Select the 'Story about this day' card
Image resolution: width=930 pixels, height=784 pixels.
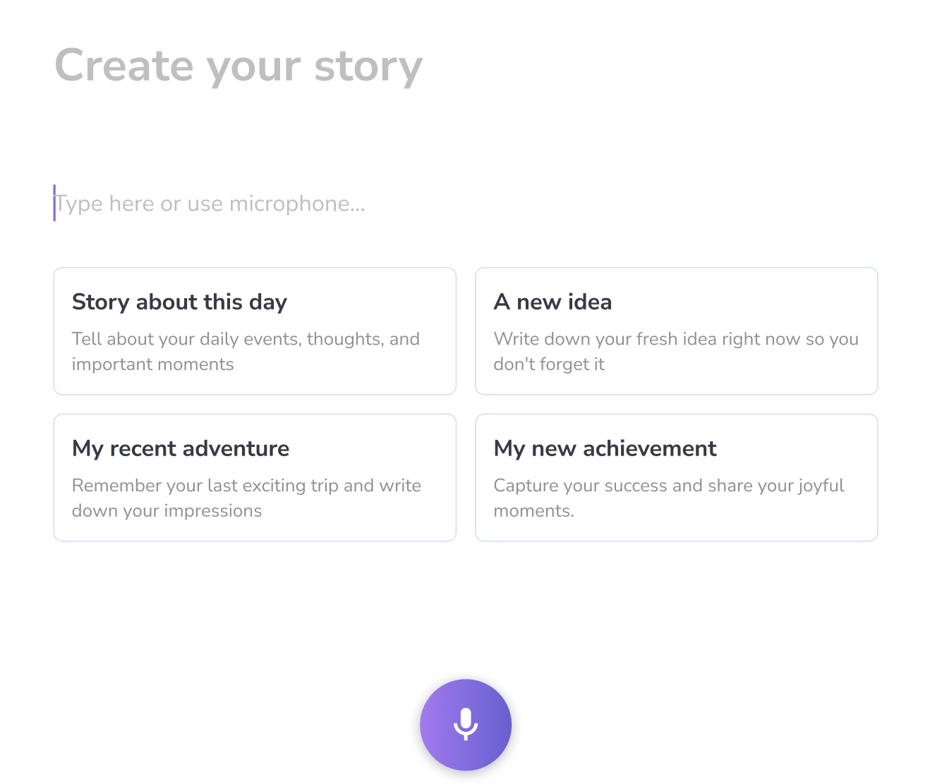pos(255,331)
